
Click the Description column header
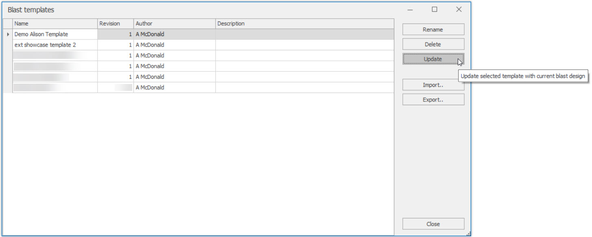coord(305,24)
